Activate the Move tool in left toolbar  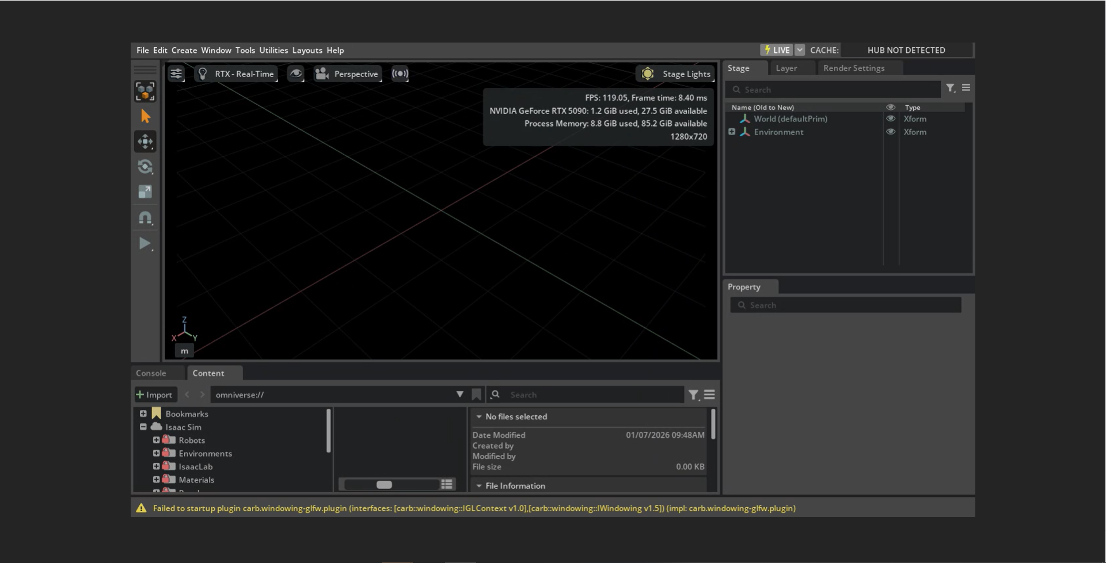(145, 141)
